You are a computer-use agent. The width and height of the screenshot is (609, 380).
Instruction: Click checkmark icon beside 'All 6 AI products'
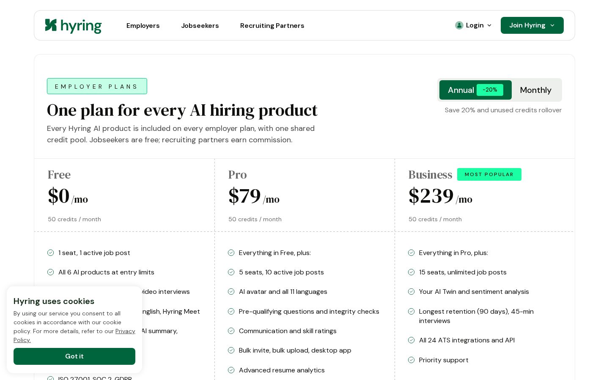pyautogui.click(x=51, y=272)
